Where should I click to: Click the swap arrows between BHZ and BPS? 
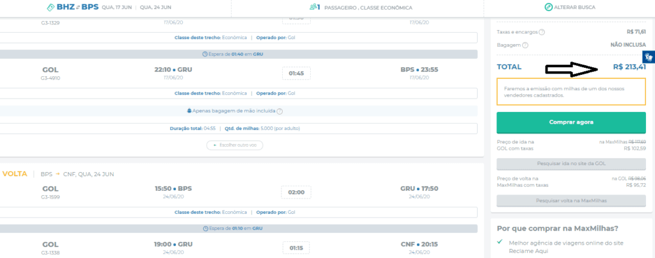coord(77,8)
